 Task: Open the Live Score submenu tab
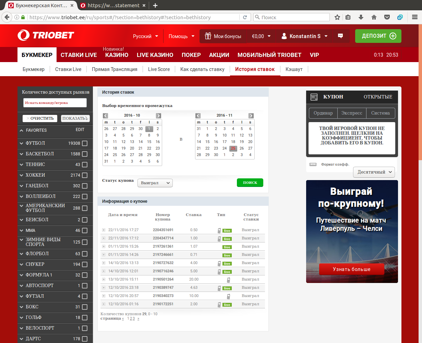(159, 69)
